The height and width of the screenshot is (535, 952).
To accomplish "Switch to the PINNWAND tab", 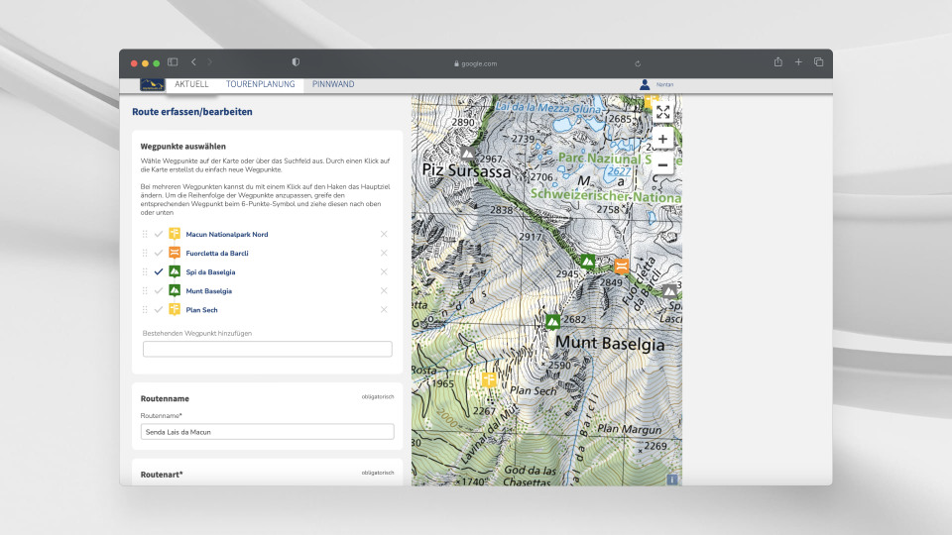I will [332, 84].
